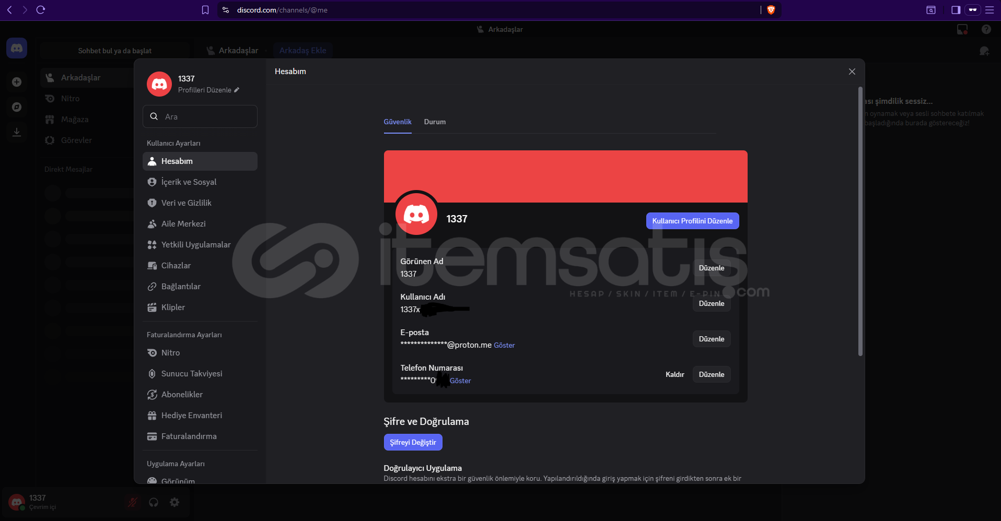Open the Brave Shields icon
This screenshot has height=521, width=1001.
click(771, 10)
